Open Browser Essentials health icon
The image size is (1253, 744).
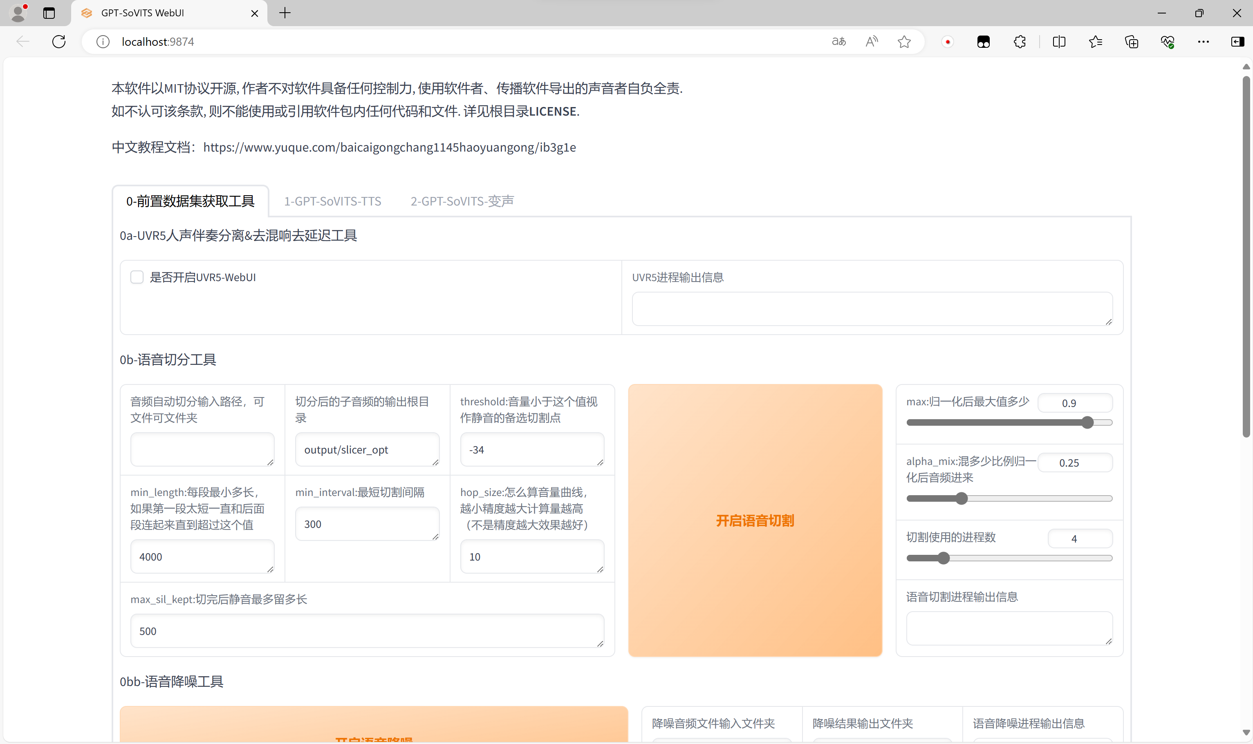pos(1168,42)
